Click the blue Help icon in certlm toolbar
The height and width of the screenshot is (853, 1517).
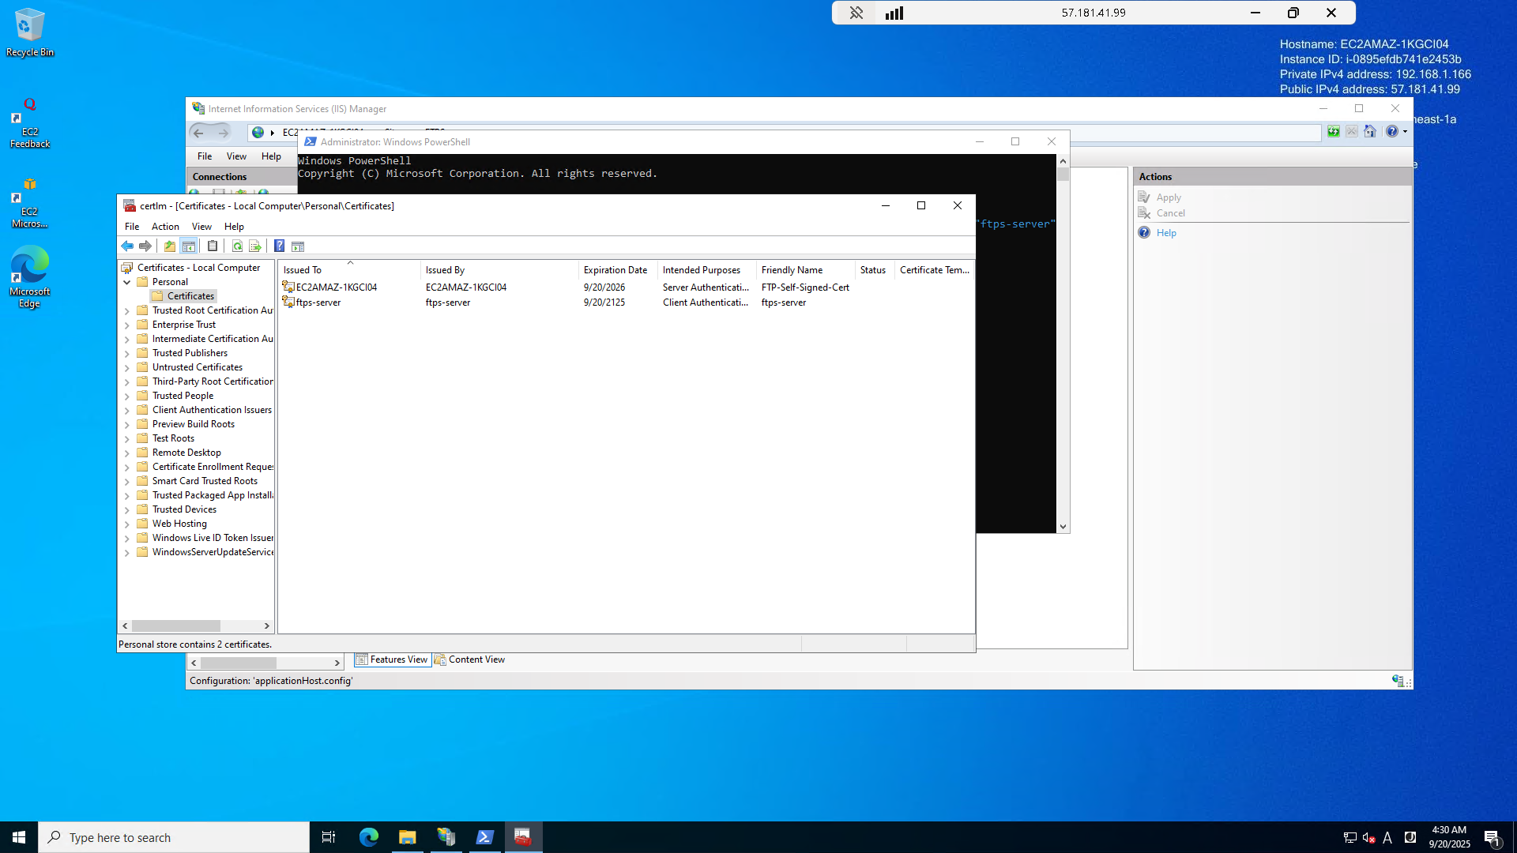tap(279, 246)
